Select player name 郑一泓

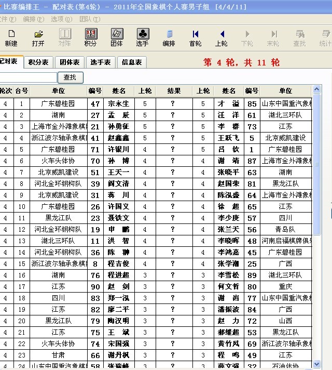[x=119, y=298]
